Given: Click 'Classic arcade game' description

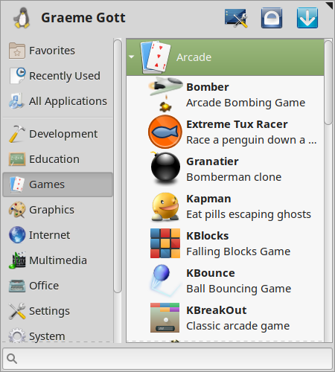Looking at the screenshot, I should (x=238, y=326).
